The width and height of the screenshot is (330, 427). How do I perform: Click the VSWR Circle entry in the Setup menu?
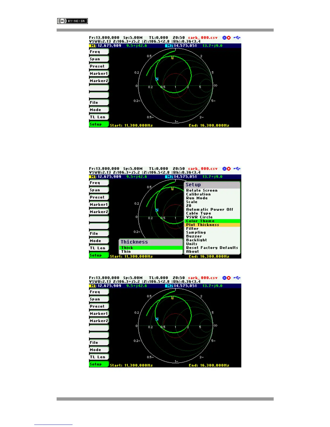tap(199, 217)
